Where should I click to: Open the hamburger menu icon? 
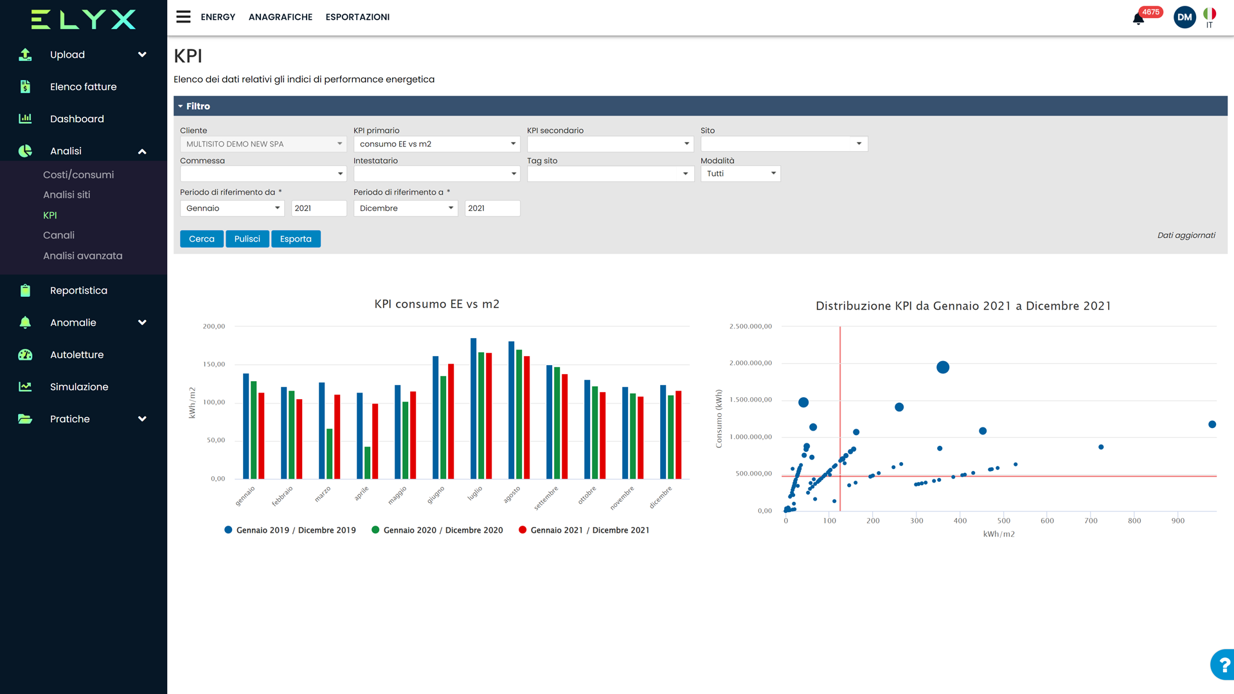[183, 17]
